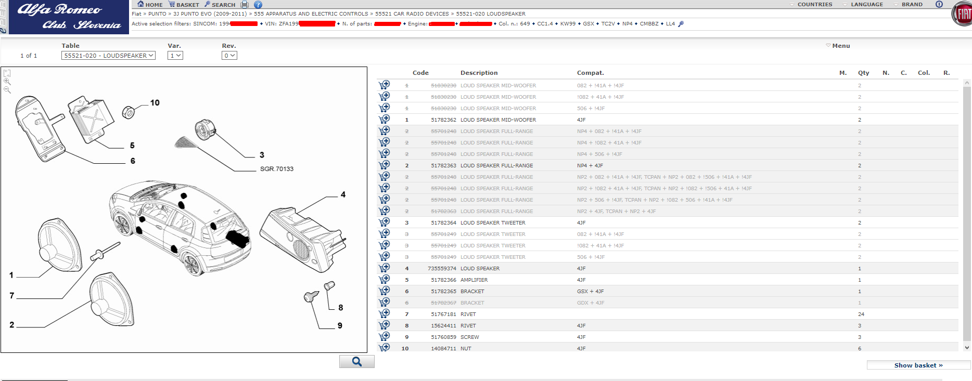Click the magnifier button below diagram
The image size is (972, 381).
[x=357, y=362]
